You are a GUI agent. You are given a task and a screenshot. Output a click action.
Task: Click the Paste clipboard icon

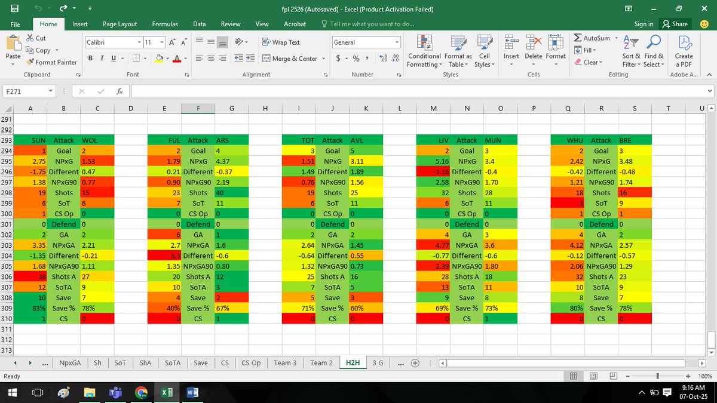(13, 43)
